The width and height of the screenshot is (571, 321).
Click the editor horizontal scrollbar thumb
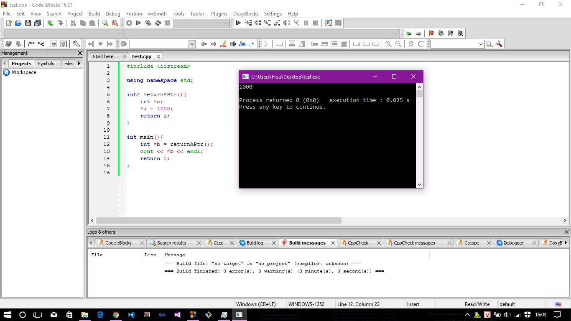218,220
